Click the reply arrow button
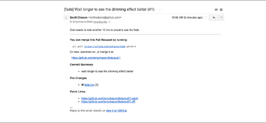The height and width of the screenshot is (123, 266). [214, 18]
